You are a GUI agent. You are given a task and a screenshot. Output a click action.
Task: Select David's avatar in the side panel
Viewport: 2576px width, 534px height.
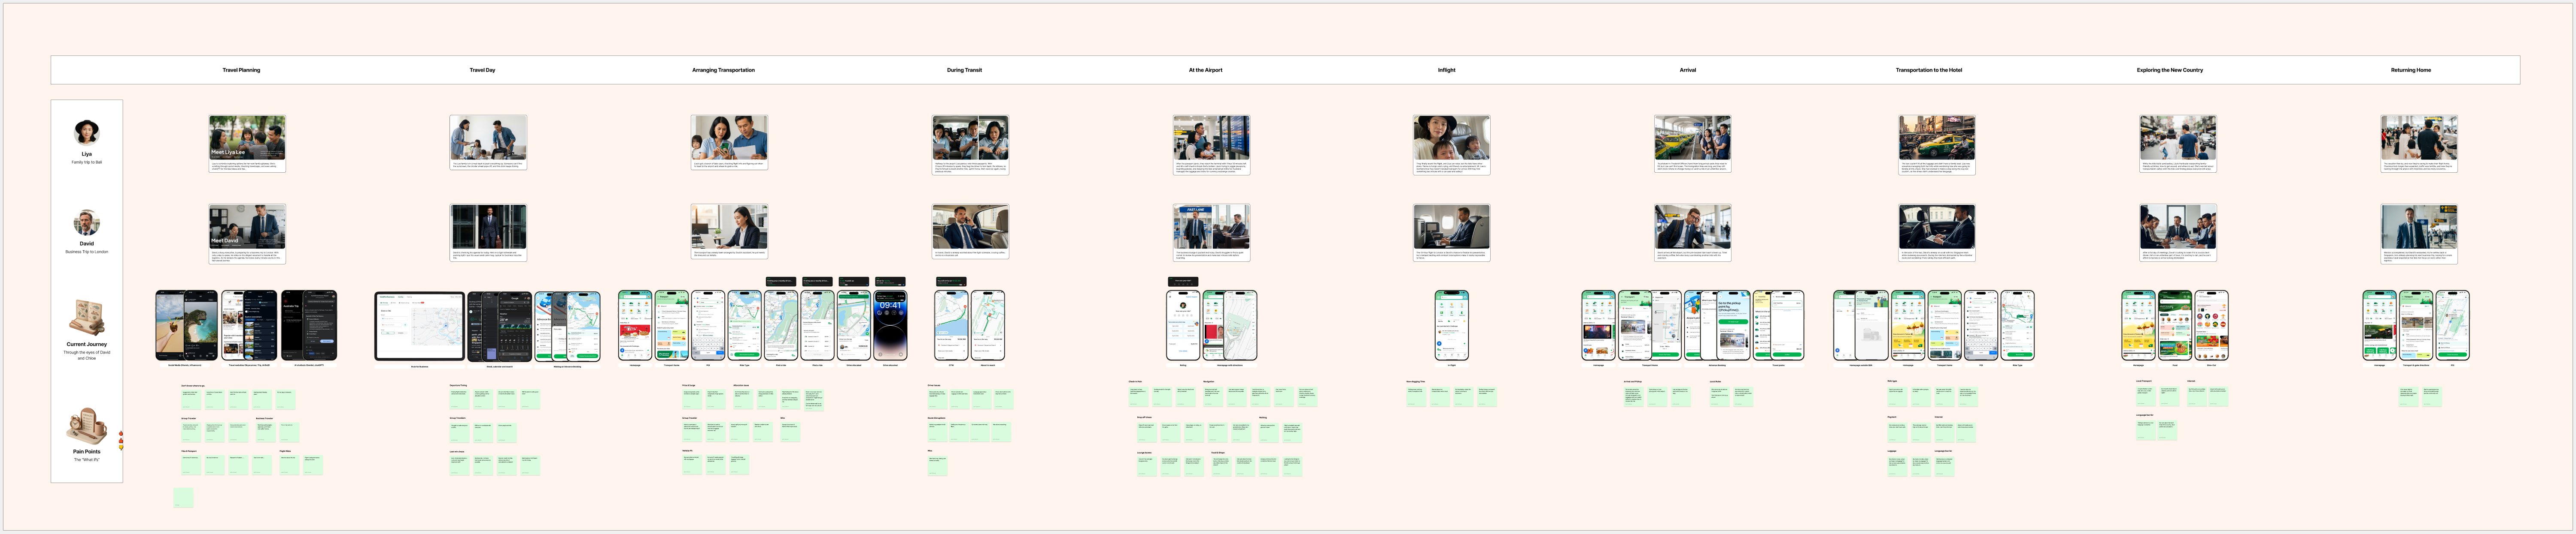[x=87, y=222]
